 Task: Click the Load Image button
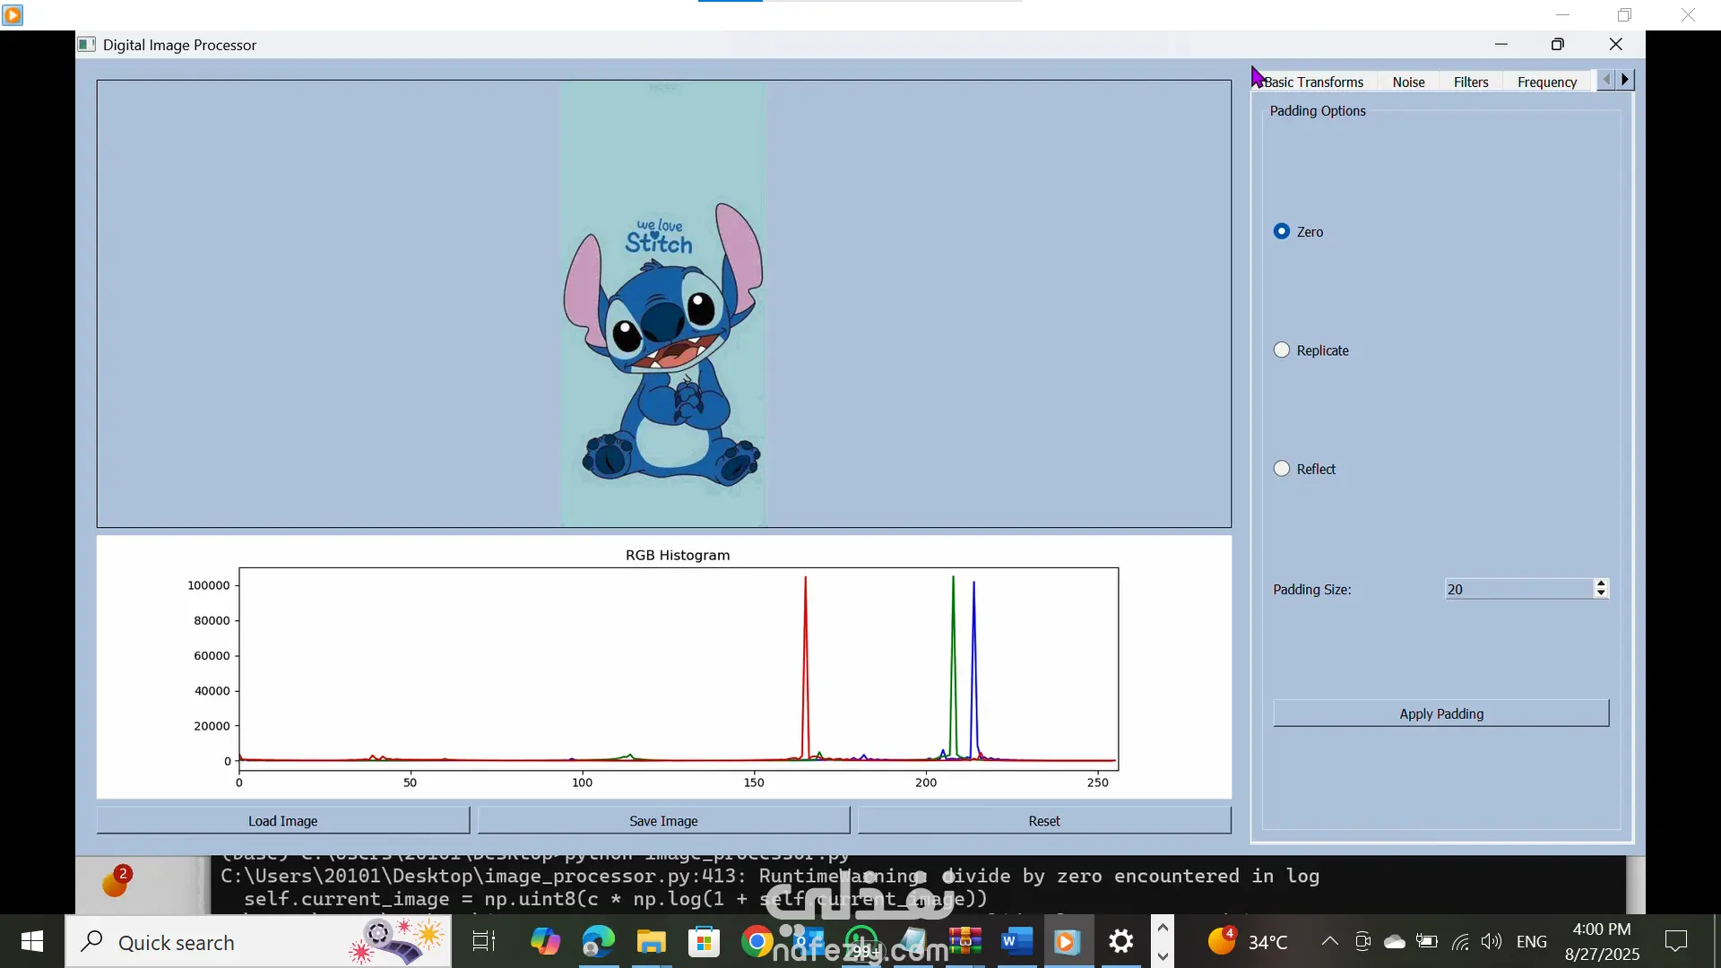tap(282, 820)
